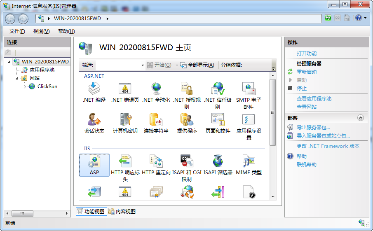Click the 查看应用程序池 link
Screen dimensions: 373x231
click(x=314, y=99)
